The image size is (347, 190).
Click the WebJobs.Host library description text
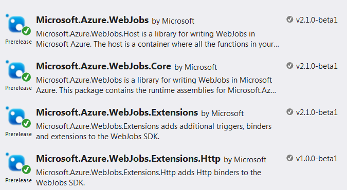pyautogui.click(x=158, y=39)
